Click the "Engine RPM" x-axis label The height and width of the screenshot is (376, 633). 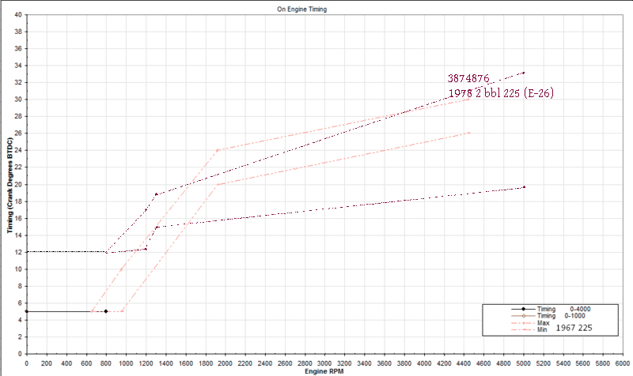324,370
